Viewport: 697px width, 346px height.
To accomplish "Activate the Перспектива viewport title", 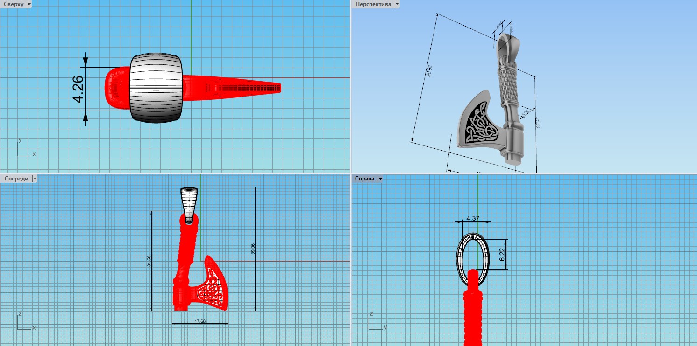I will pos(373,4).
